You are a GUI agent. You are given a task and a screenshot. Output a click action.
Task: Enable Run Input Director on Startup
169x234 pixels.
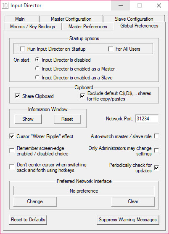point(22,49)
